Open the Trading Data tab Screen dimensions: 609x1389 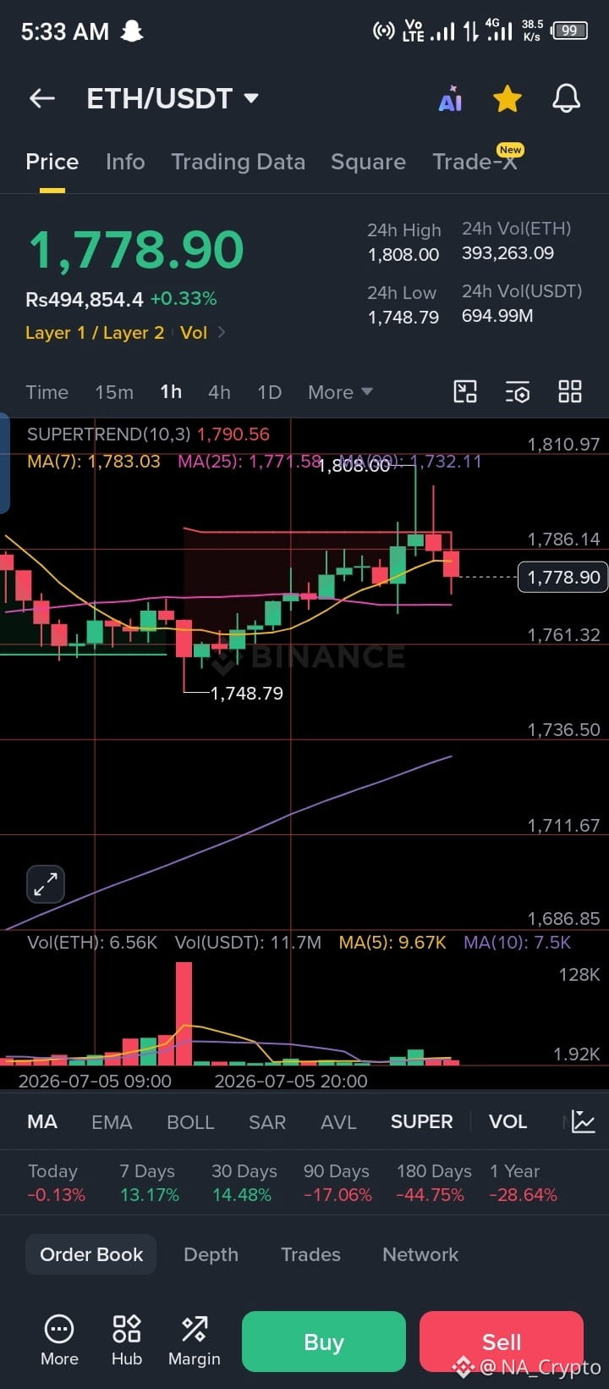point(238,162)
